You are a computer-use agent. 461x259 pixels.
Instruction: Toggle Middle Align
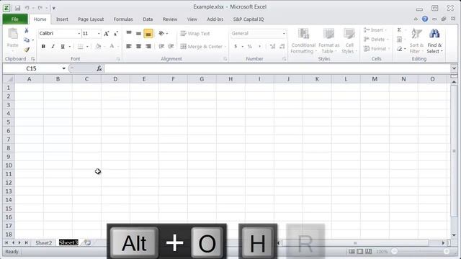[138, 33]
